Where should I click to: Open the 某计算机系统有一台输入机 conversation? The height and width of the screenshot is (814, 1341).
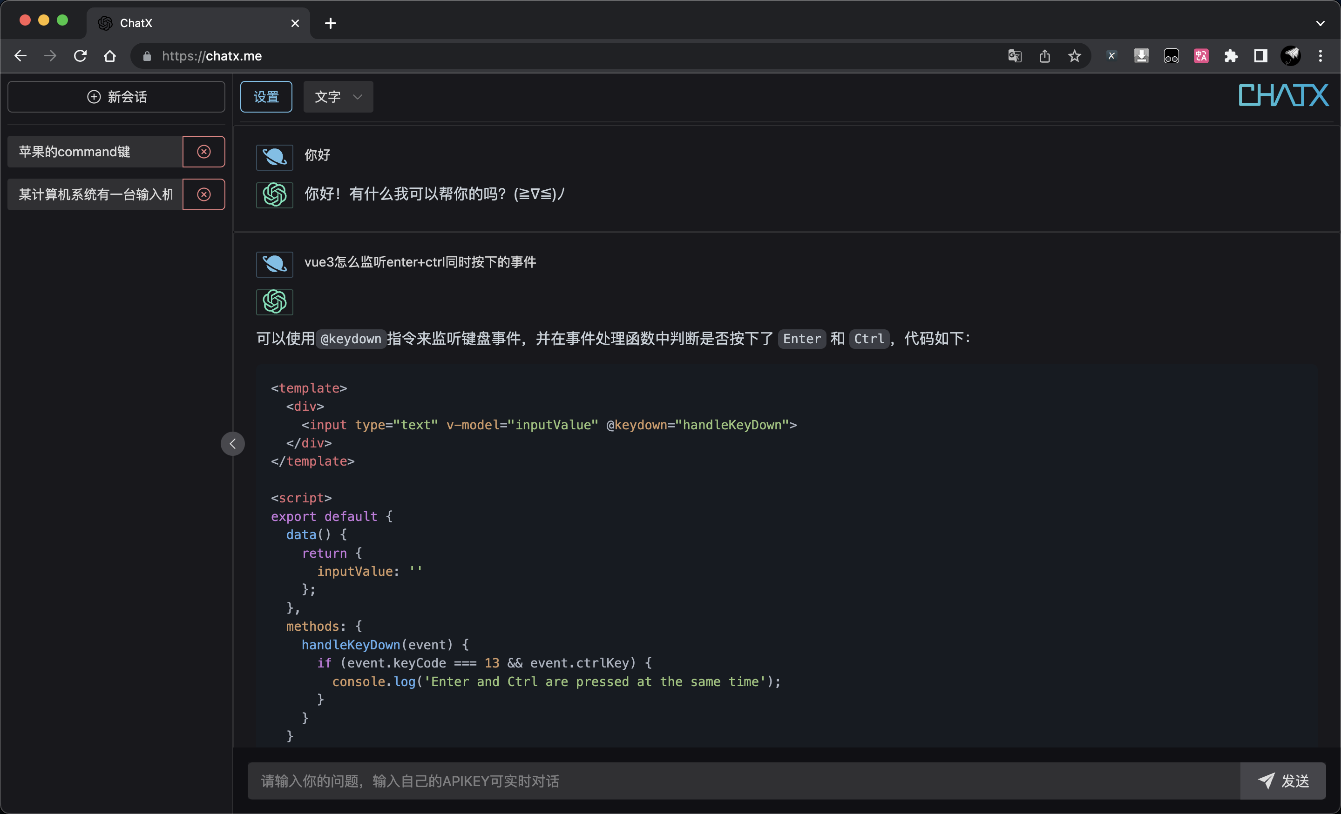click(95, 195)
